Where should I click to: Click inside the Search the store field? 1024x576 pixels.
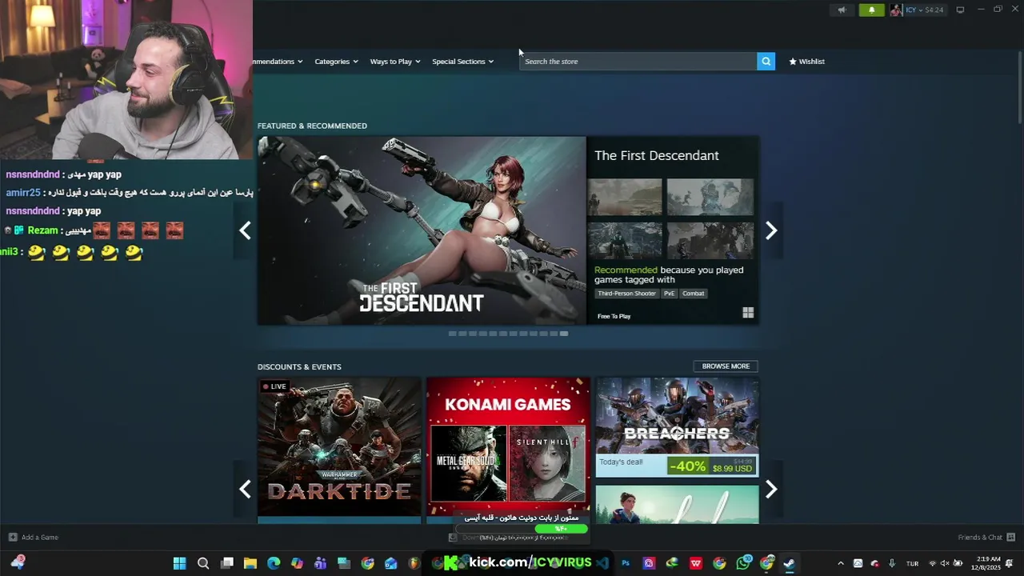click(638, 62)
